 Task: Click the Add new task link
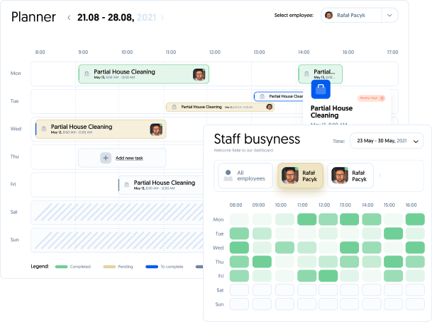(x=130, y=158)
